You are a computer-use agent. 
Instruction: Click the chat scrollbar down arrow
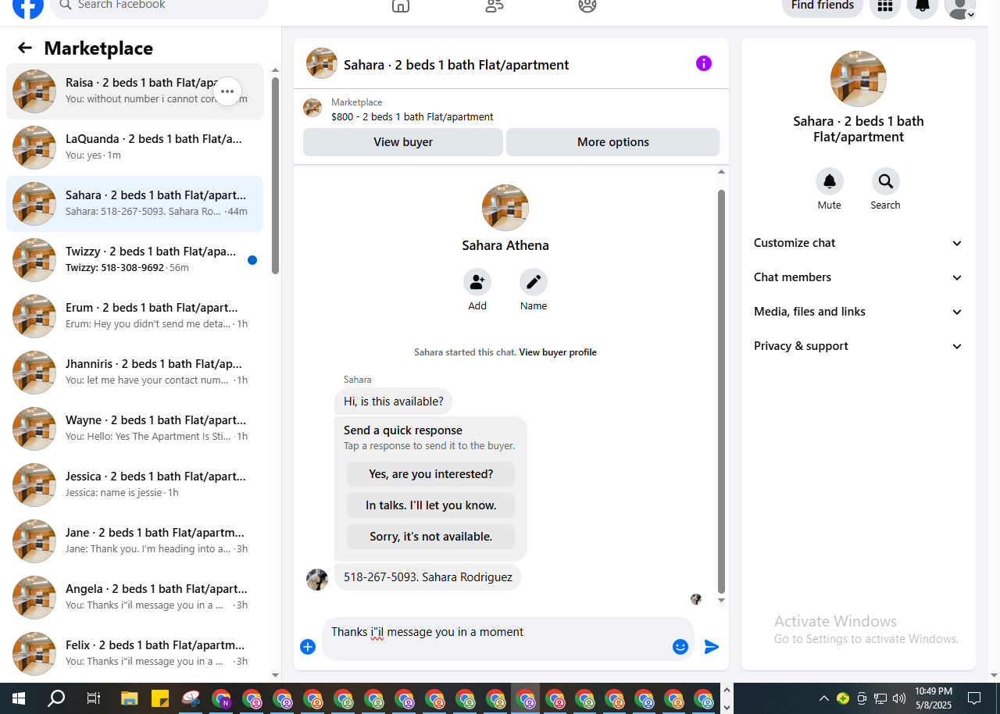coord(721,600)
